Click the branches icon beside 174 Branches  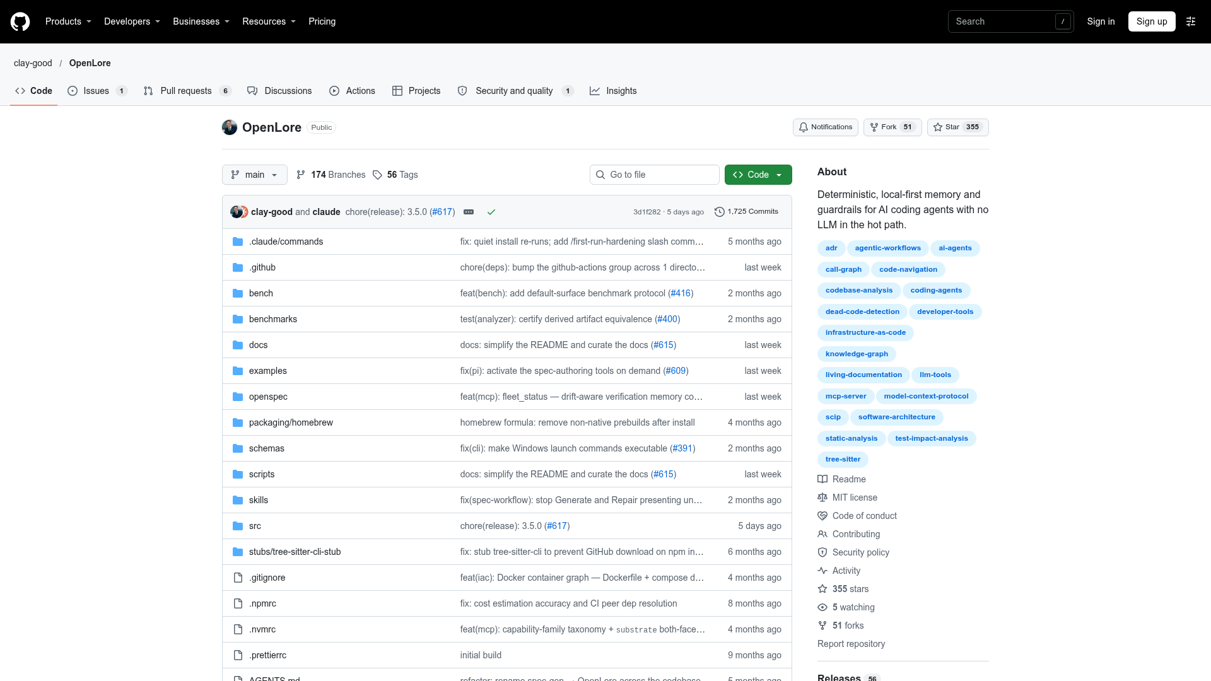click(x=301, y=175)
